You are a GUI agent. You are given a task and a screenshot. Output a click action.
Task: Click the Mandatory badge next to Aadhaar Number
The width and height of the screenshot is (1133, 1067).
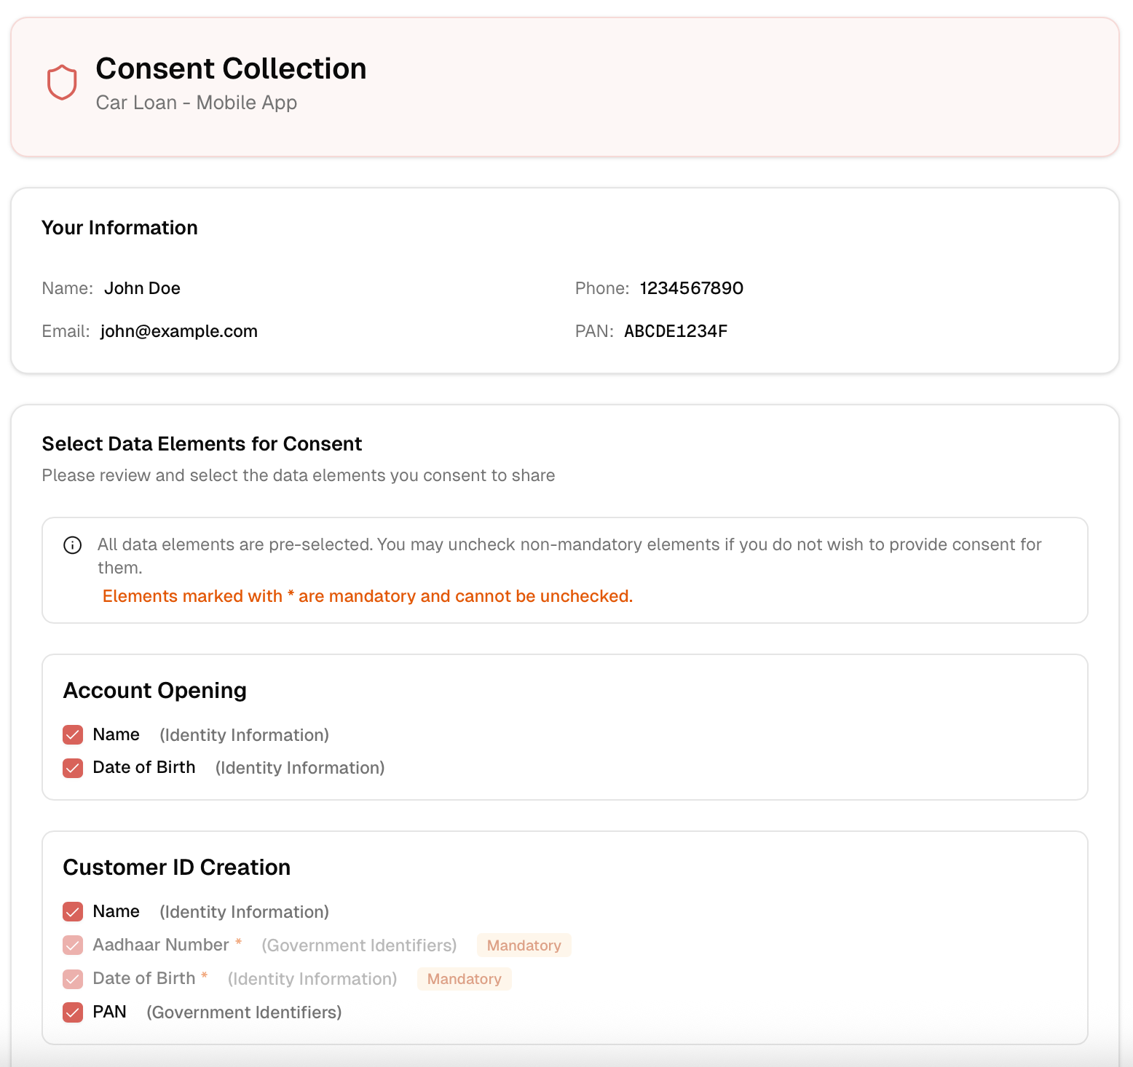[524, 945]
